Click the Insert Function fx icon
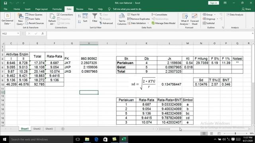The height and width of the screenshot is (143, 255). click(43, 33)
